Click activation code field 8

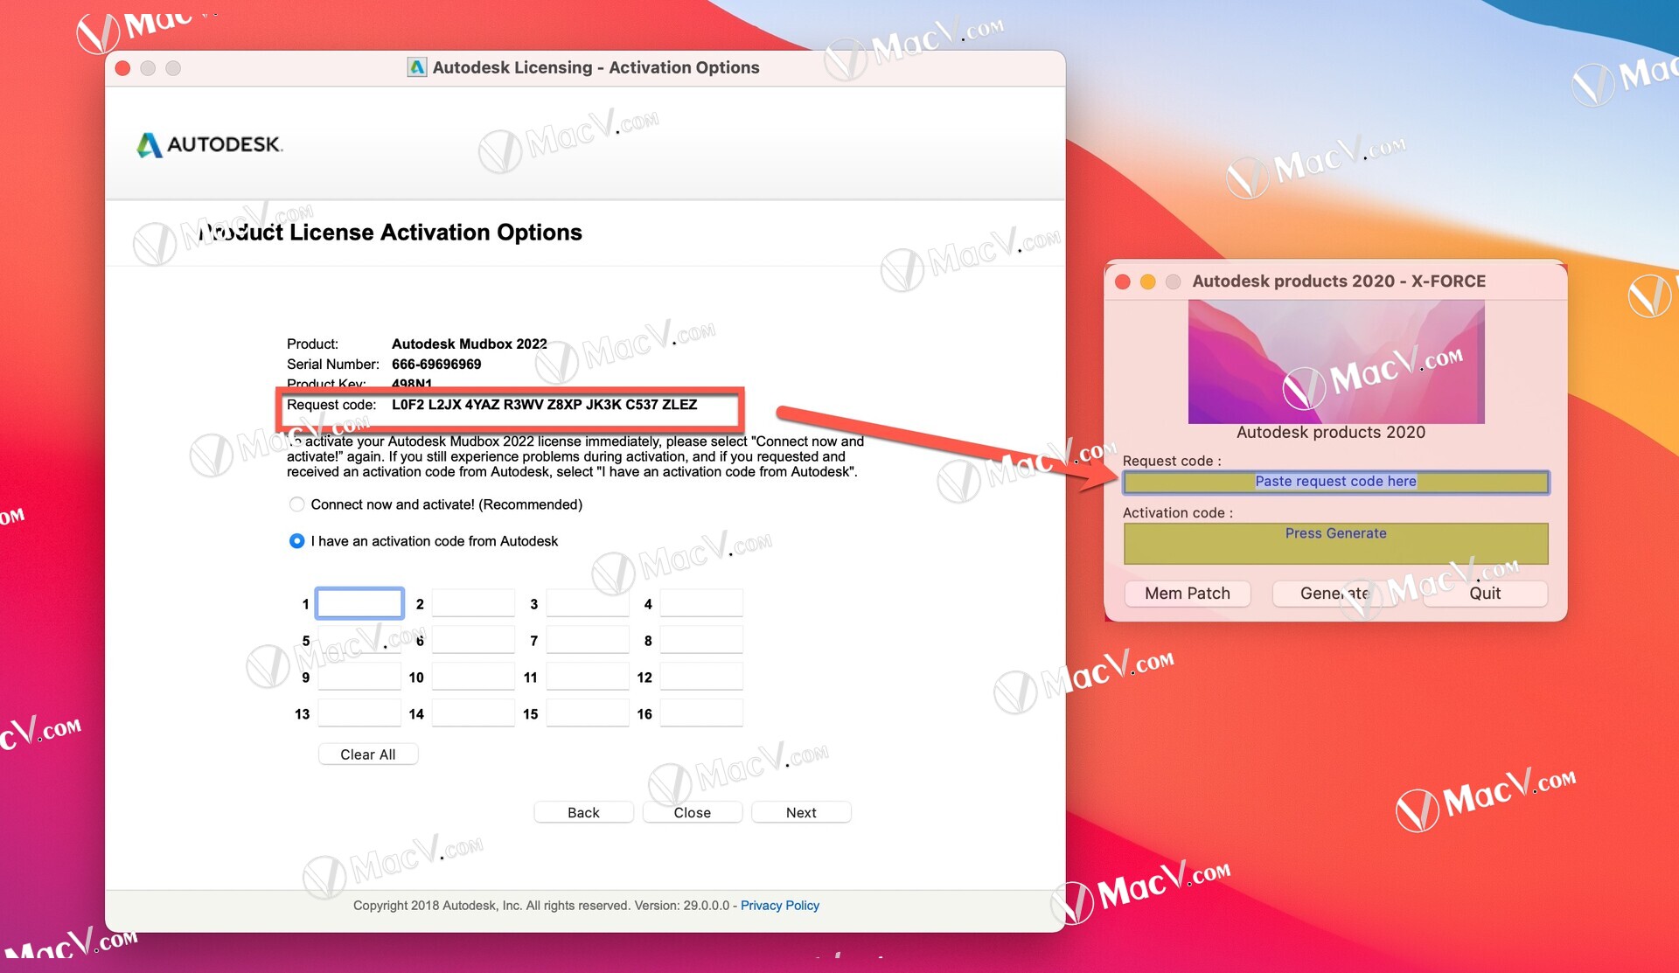click(701, 640)
